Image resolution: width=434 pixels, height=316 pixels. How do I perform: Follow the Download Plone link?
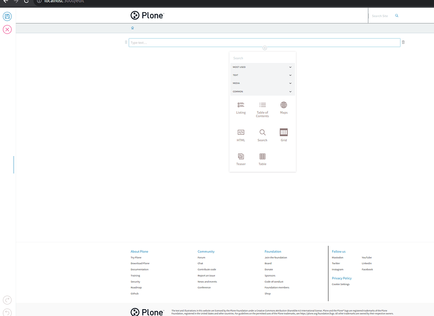tap(140, 263)
